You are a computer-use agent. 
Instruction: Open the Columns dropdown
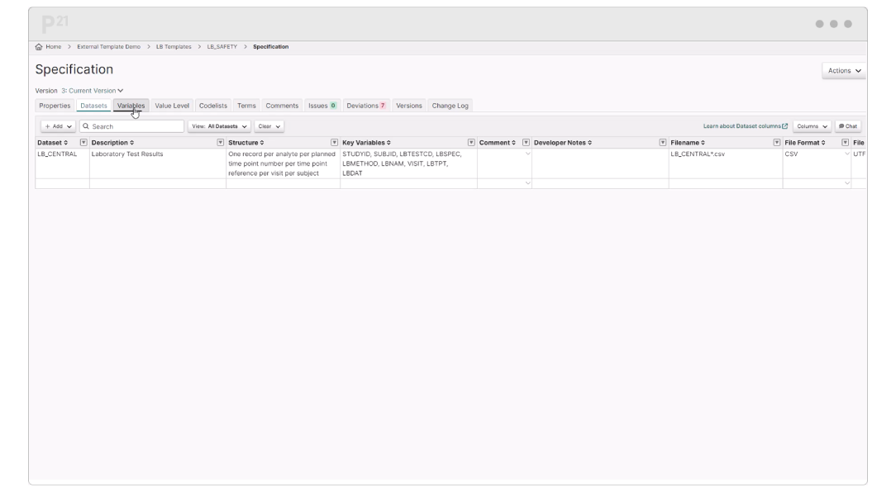[x=812, y=126]
